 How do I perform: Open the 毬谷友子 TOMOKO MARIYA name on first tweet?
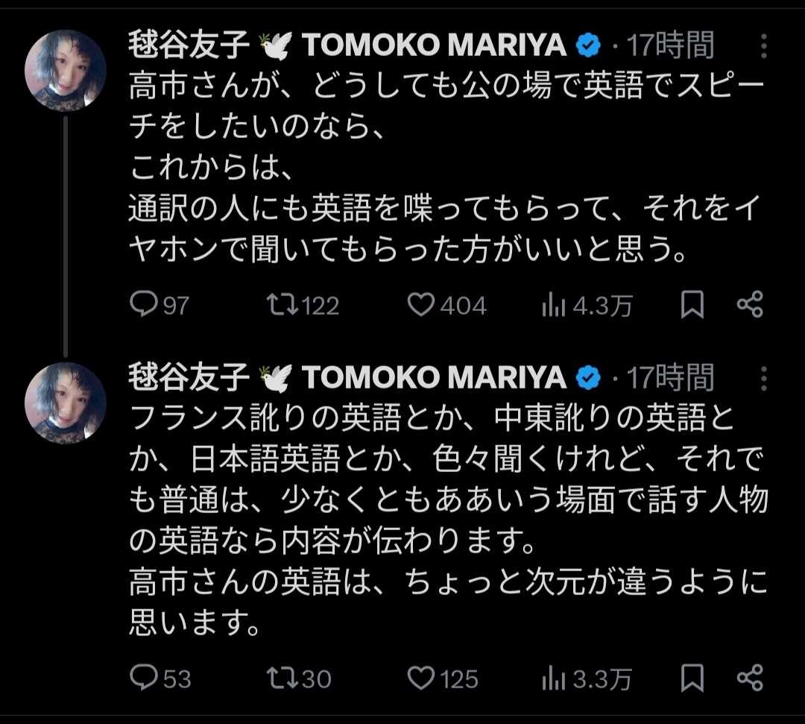(x=347, y=46)
